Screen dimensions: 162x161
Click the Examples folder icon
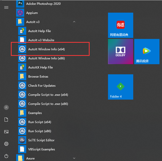click(22, 113)
